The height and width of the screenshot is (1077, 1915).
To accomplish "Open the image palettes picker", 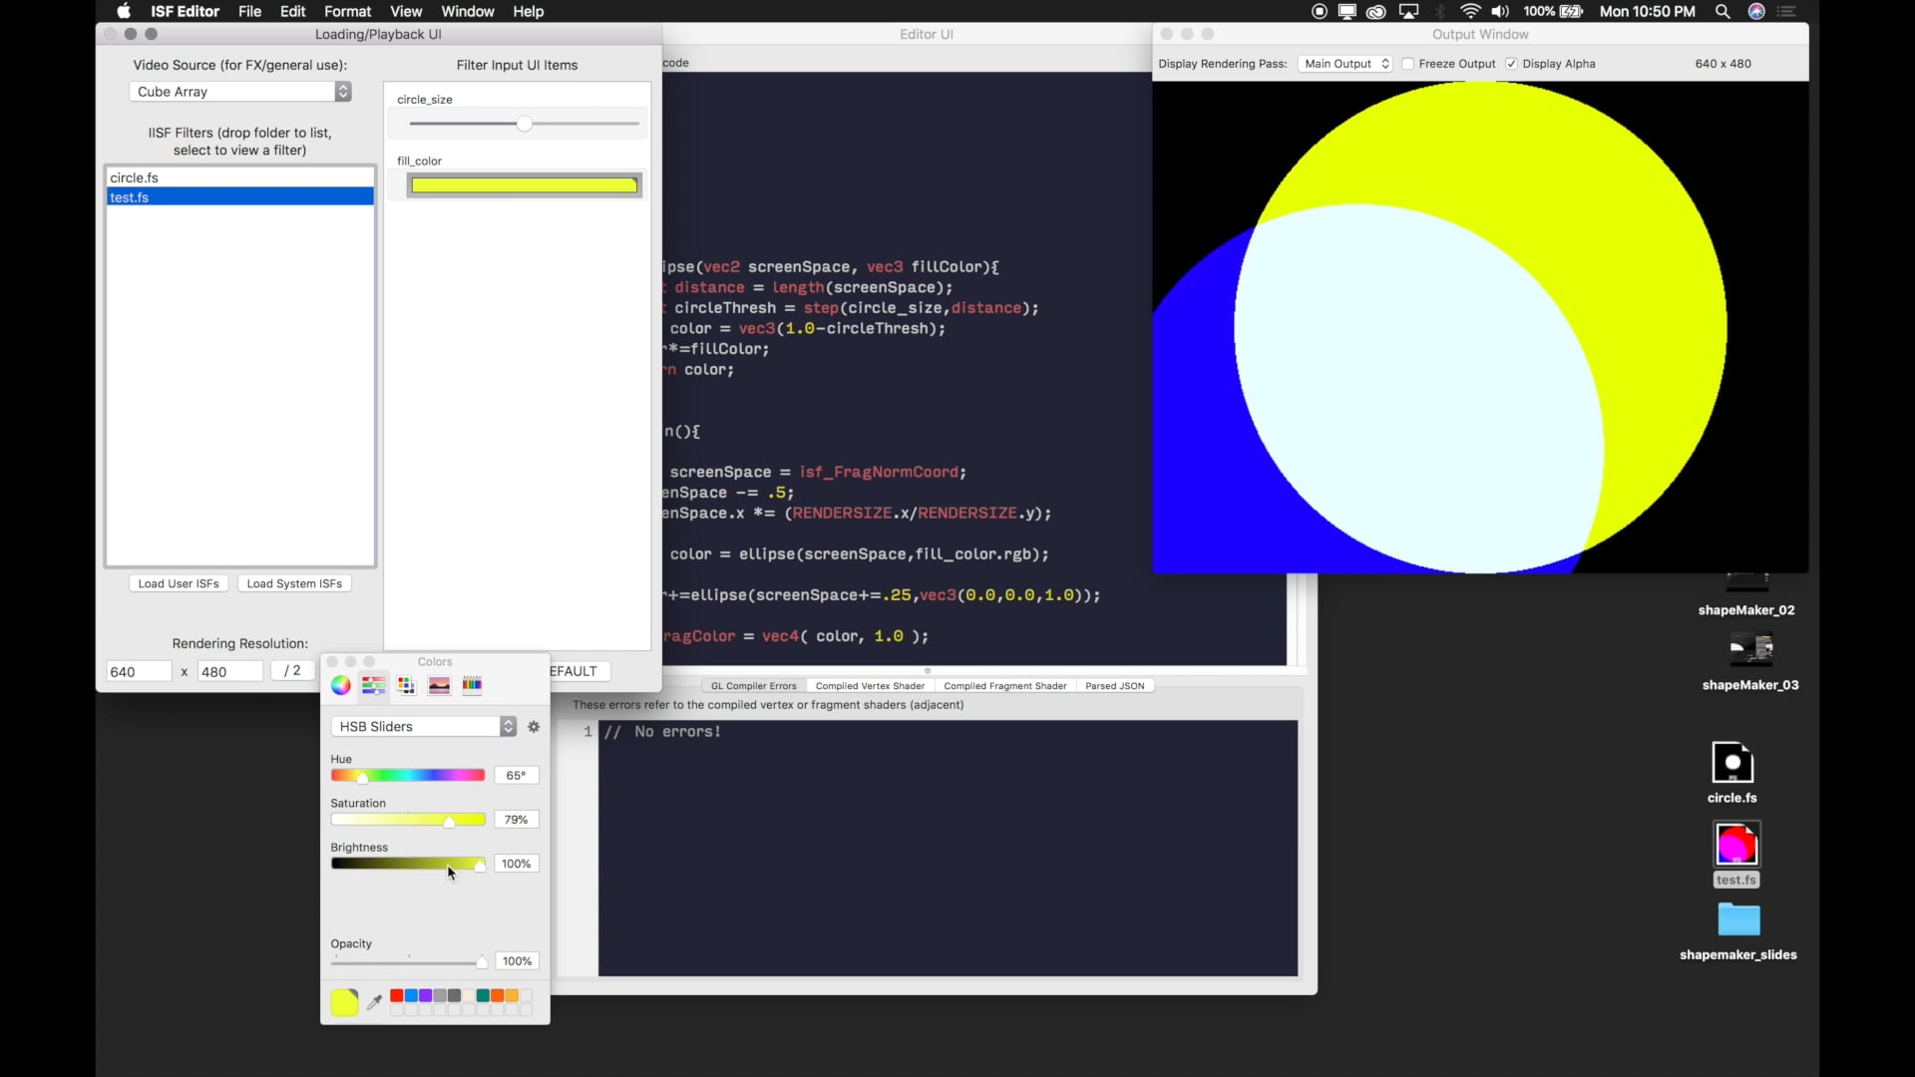I will (439, 685).
